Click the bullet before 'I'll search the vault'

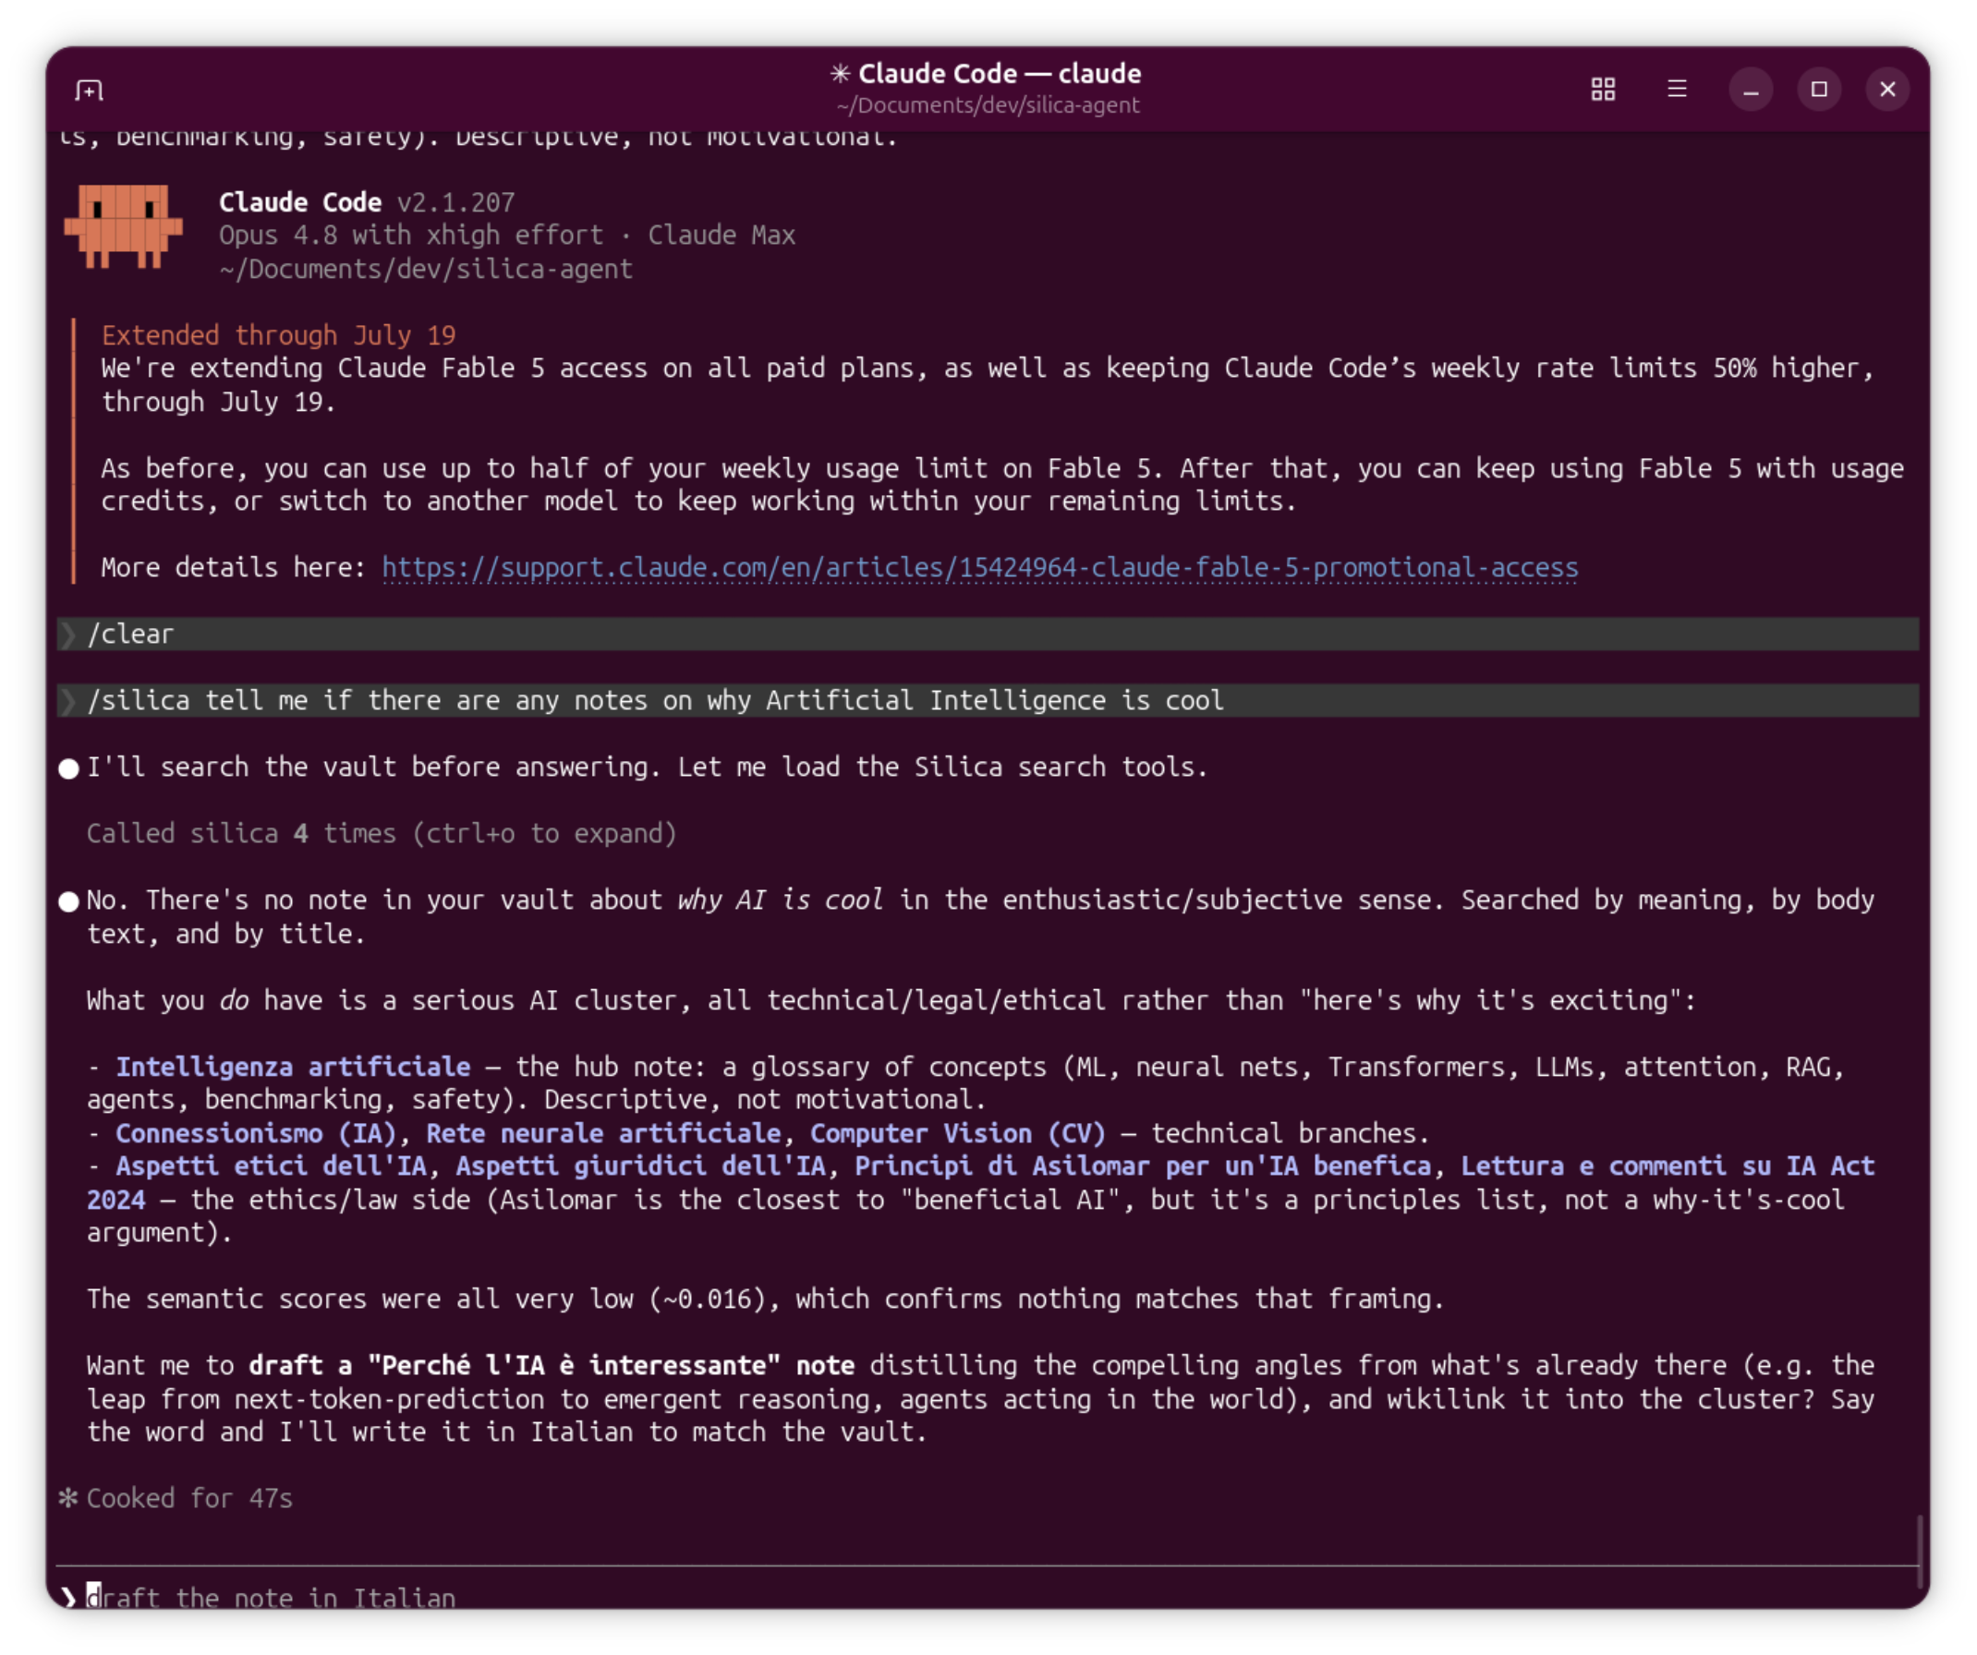click(x=68, y=768)
